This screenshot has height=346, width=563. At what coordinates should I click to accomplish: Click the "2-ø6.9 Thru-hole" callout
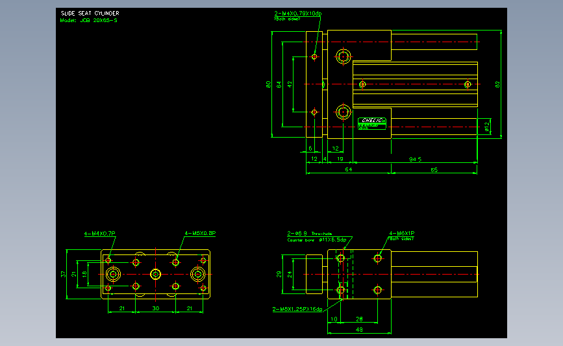[x=310, y=234]
